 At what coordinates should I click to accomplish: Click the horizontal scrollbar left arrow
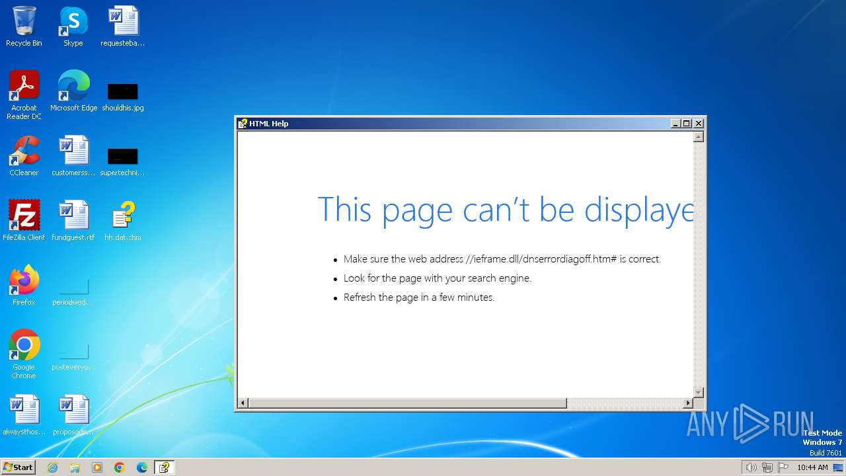pyautogui.click(x=243, y=403)
